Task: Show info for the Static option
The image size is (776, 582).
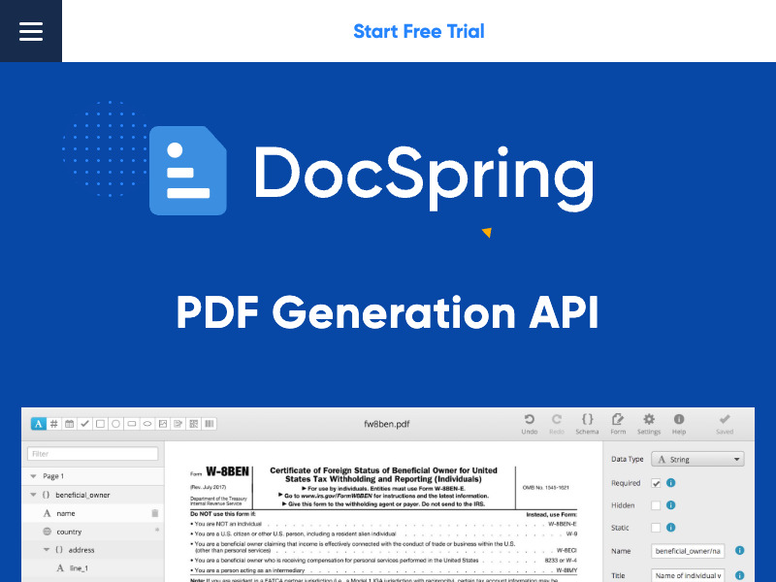Action: click(x=670, y=527)
